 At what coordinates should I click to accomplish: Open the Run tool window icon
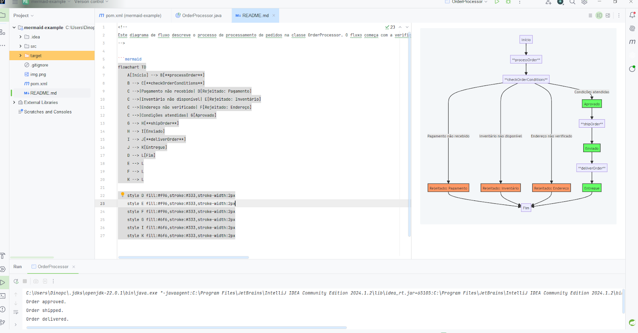click(x=3, y=282)
